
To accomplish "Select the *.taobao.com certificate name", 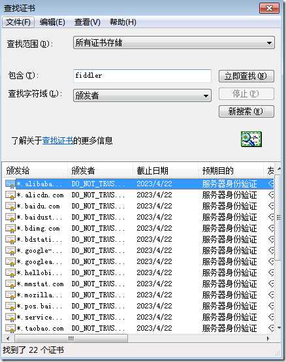I will [x=40, y=328].
